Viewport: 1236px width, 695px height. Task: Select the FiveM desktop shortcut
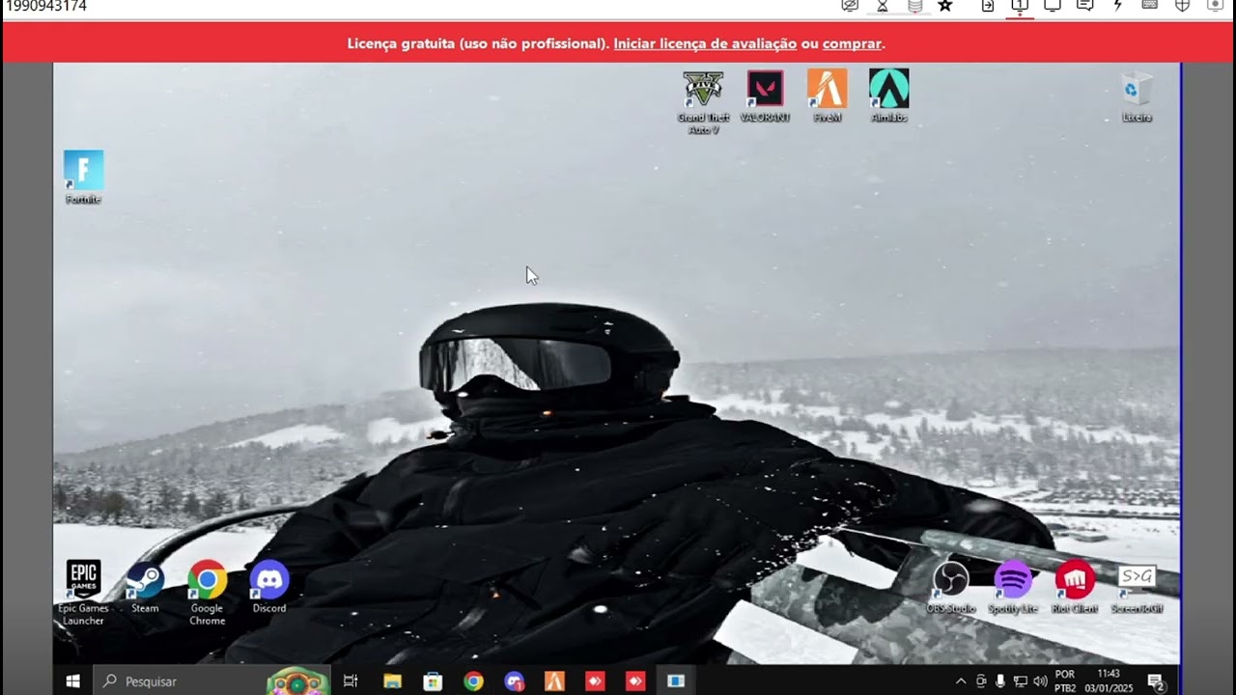pos(828,97)
